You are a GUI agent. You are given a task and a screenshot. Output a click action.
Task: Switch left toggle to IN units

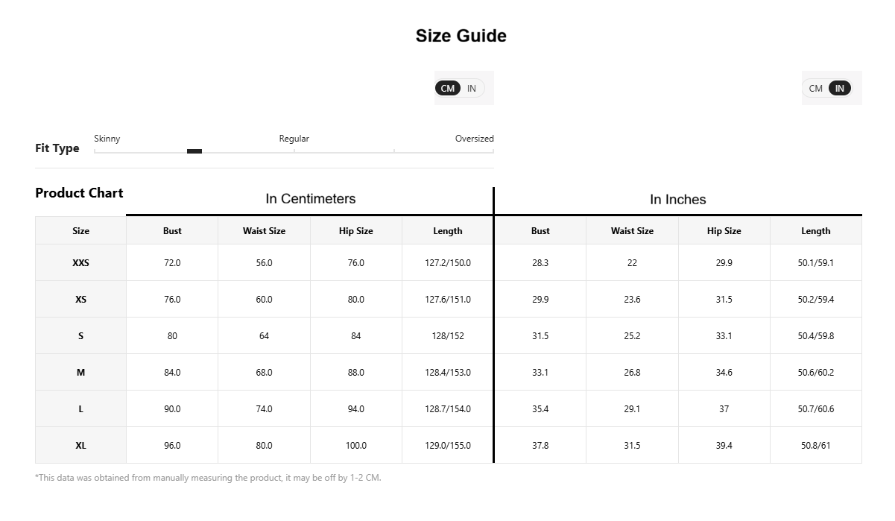(472, 88)
